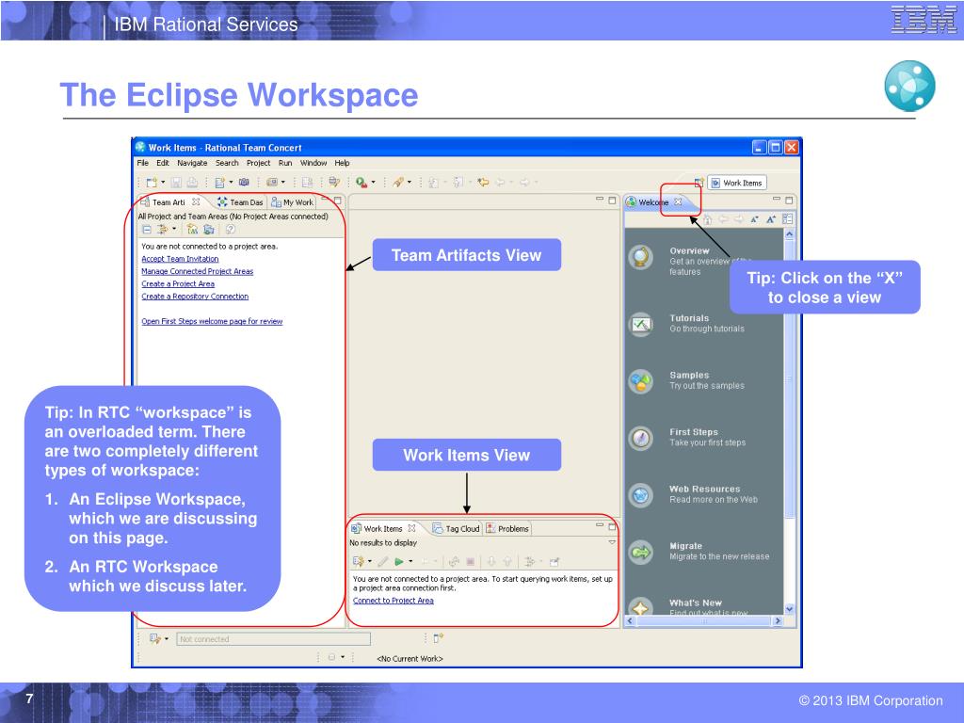Click the Migrate arrow icon
Viewport: 964px width, 723px height.
pyautogui.click(x=640, y=552)
